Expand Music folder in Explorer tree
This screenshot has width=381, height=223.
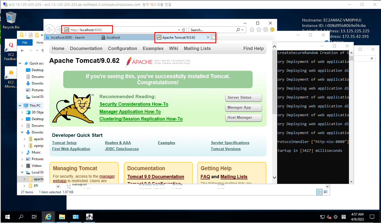point(22,152)
